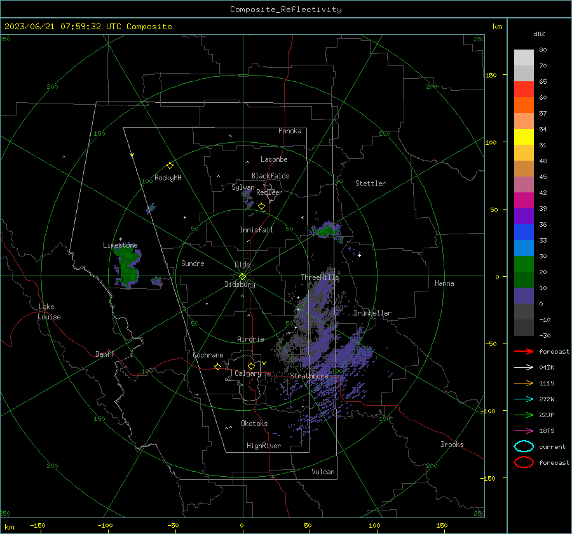Screen dimensions: 572x534
Task: Select the Drumheller label
Action: point(372,313)
